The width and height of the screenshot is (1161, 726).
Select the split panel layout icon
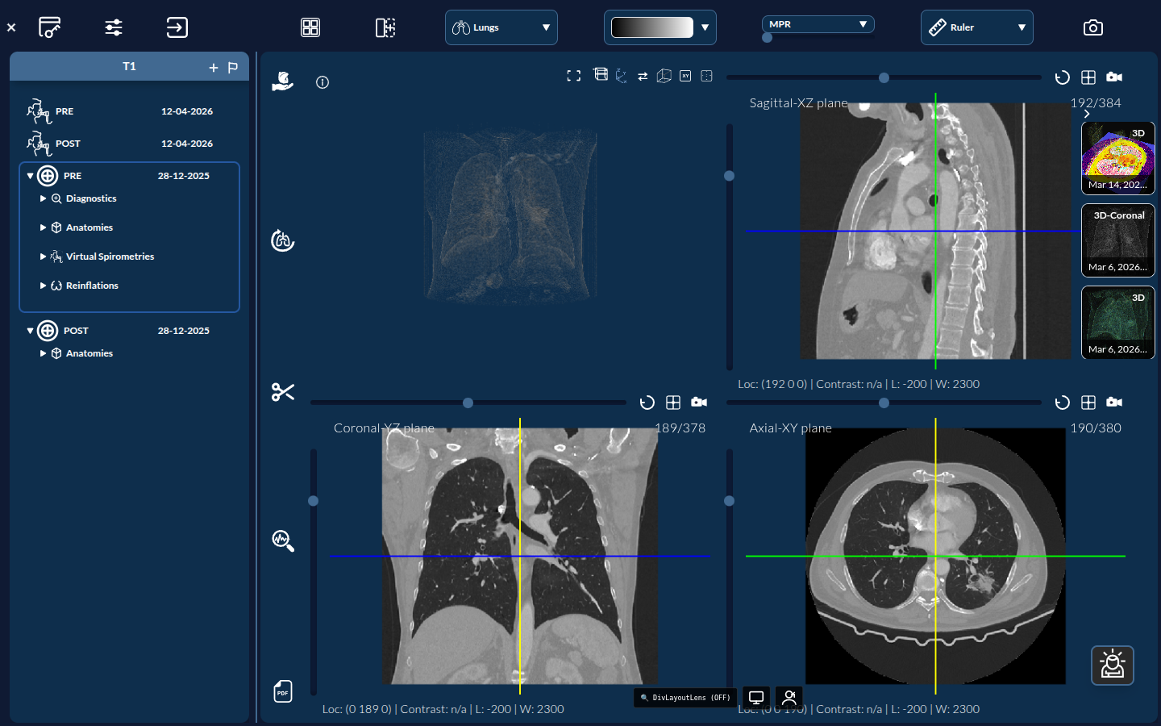(x=385, y=27)
